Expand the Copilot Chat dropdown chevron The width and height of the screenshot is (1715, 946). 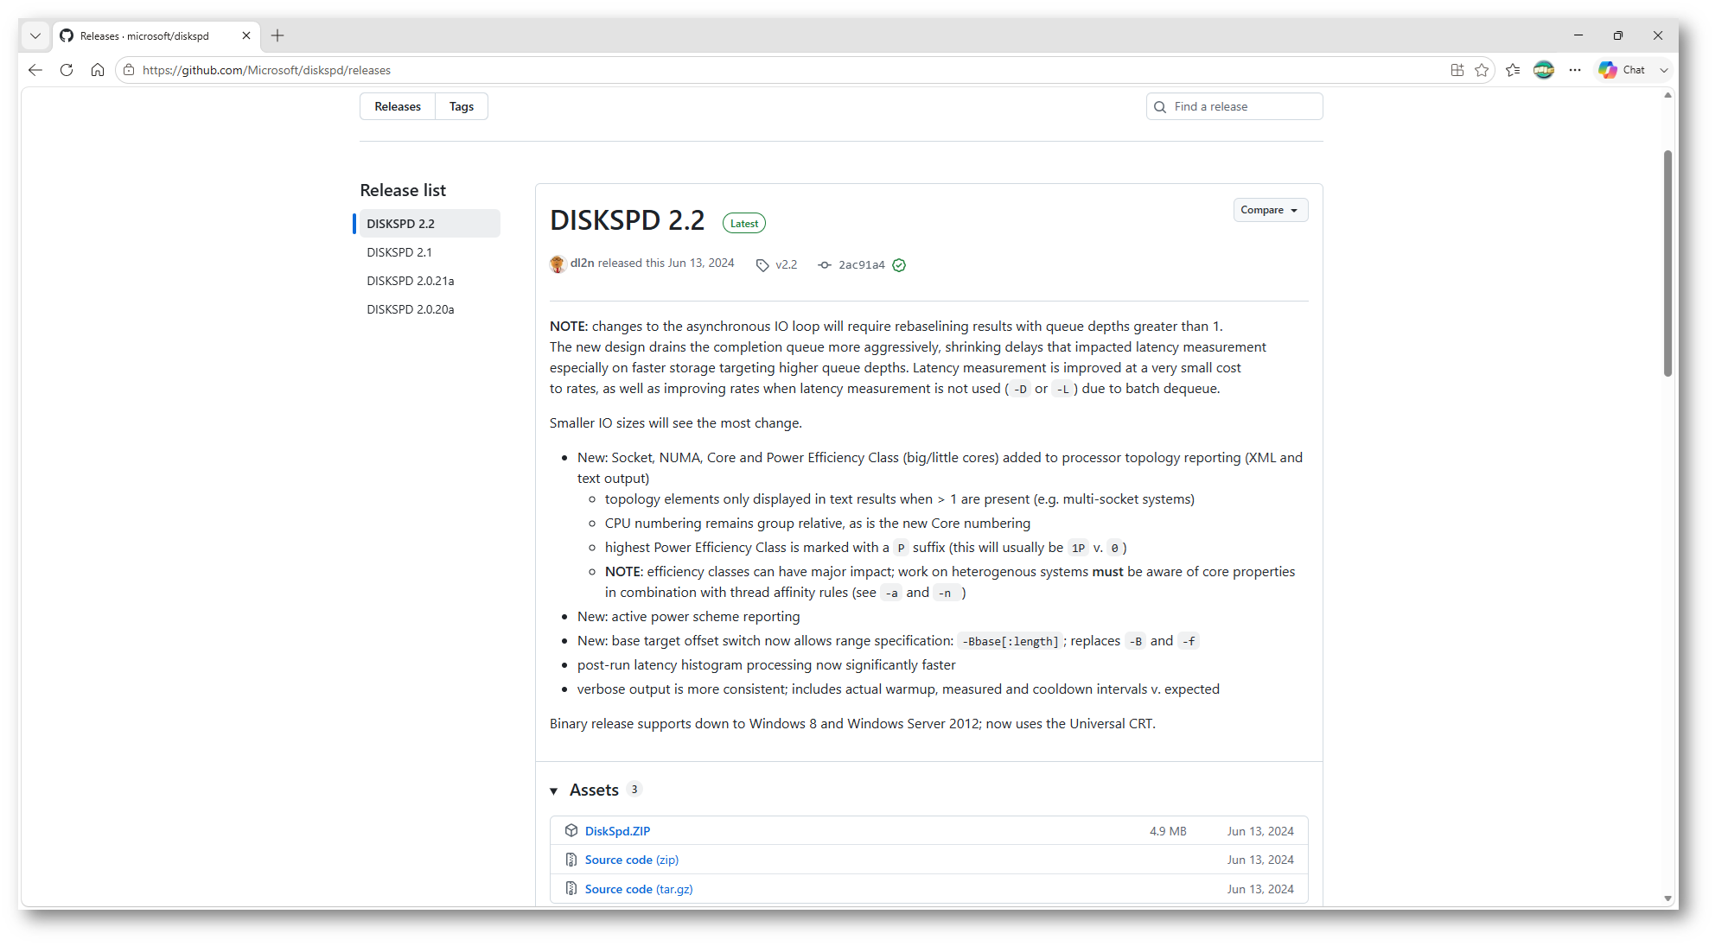1664,70
